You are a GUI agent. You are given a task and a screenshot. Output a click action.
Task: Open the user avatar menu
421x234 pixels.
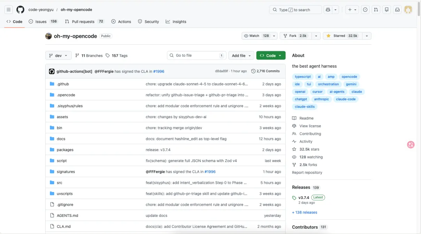tap(408, 10)
